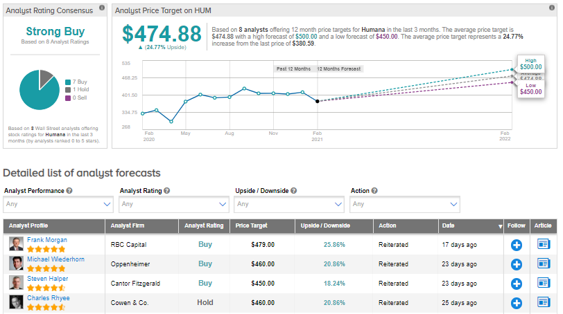View the Cowen & Co. article icon
Image resolution: width=563 pixels, height=314 pixels.
click(544, 302)
